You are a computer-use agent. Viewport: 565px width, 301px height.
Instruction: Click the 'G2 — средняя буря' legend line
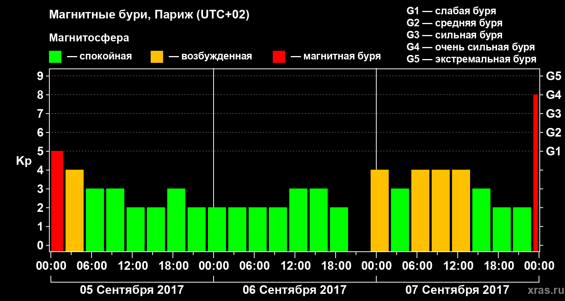[454, 23]
